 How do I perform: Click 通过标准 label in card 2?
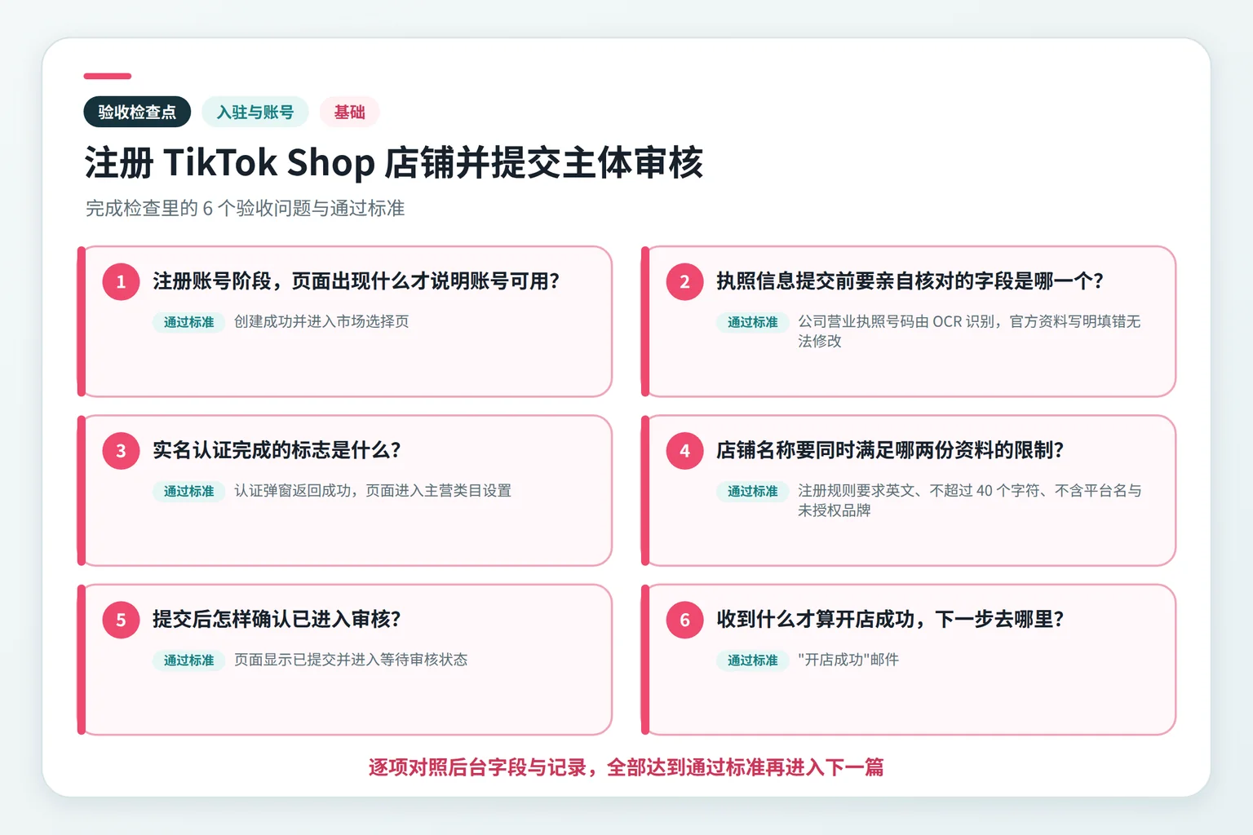pyautogui.click(x=753, y=322)
